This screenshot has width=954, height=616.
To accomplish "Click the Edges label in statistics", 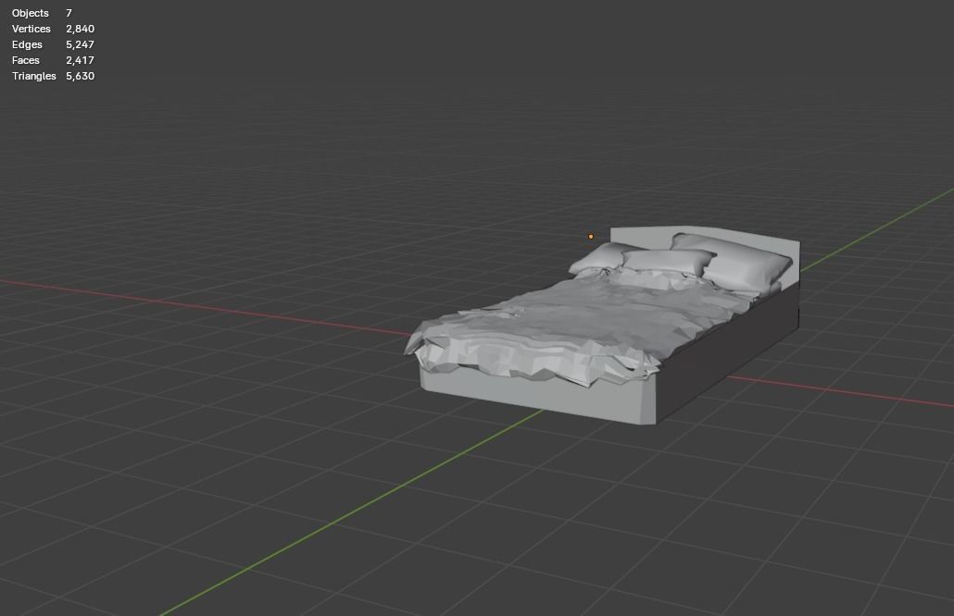I will 27,44.
